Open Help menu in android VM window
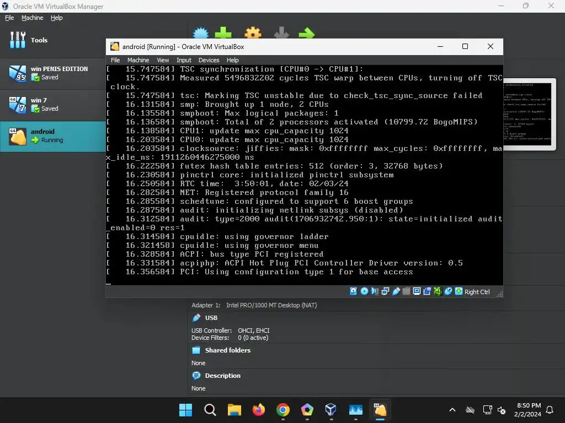This screenshot has width=565, height=423. pos(232,60)
